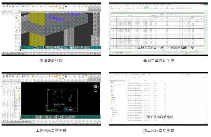Click the caption text 工程图纸自动生成

(x=51, y=130)
